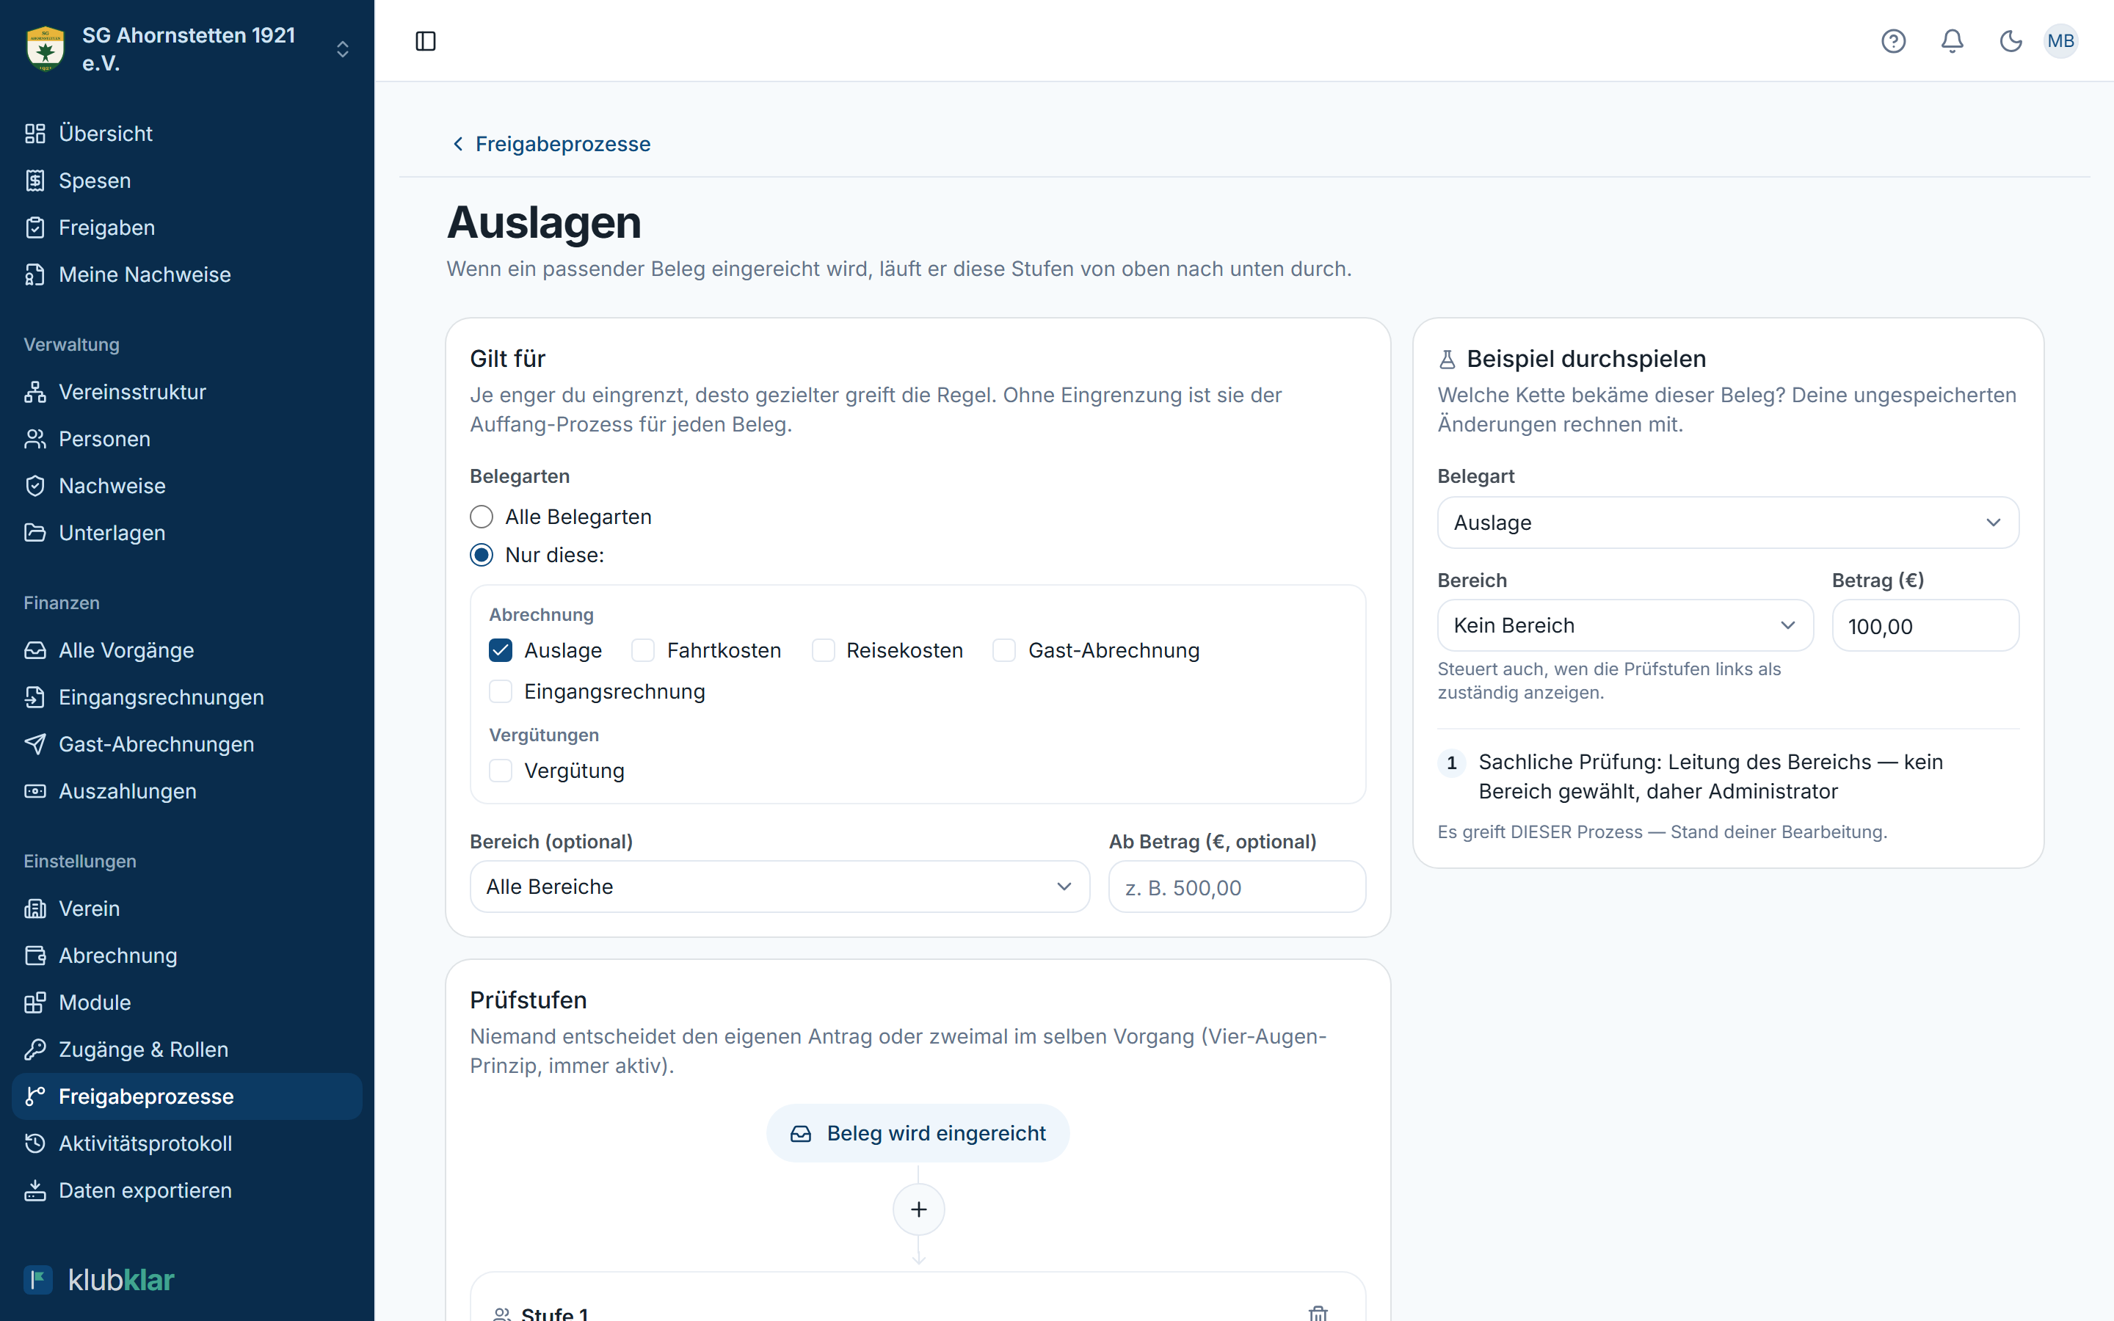The height and width of the screenshot is (1321, 2114).
Task: Click the trash icon on Stufe 1
Action: tap(1318, 1313)
